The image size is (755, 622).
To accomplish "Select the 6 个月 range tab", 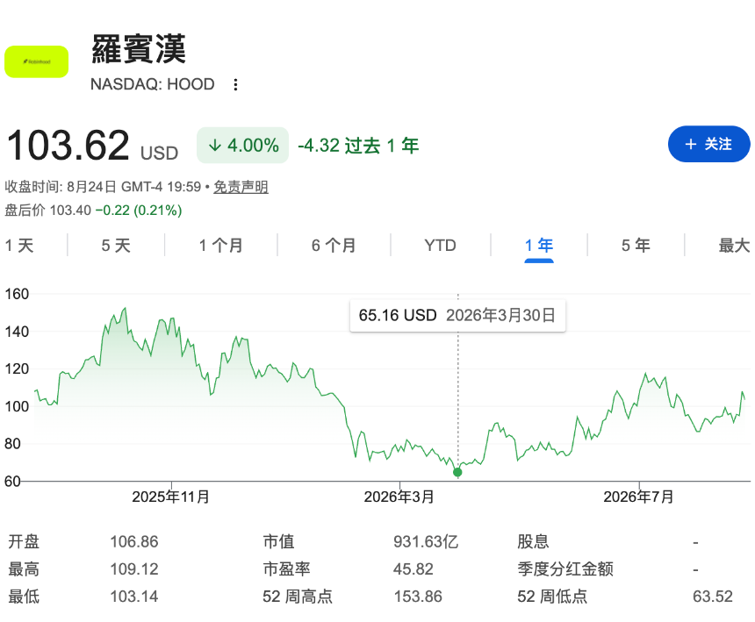I will [x=334, y=246].
